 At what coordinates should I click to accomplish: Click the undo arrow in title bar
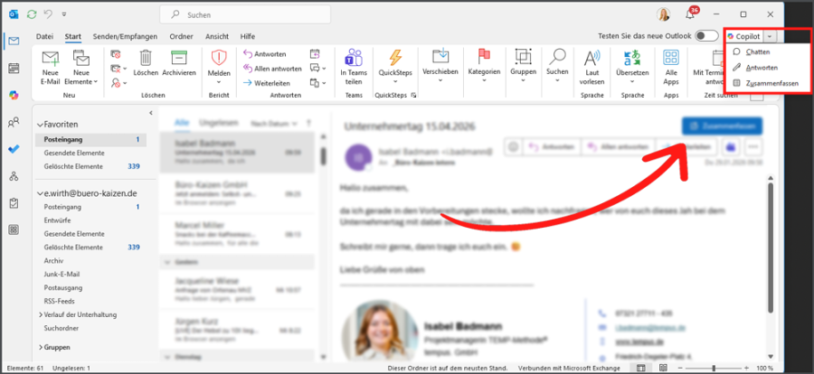pos(48,14)
